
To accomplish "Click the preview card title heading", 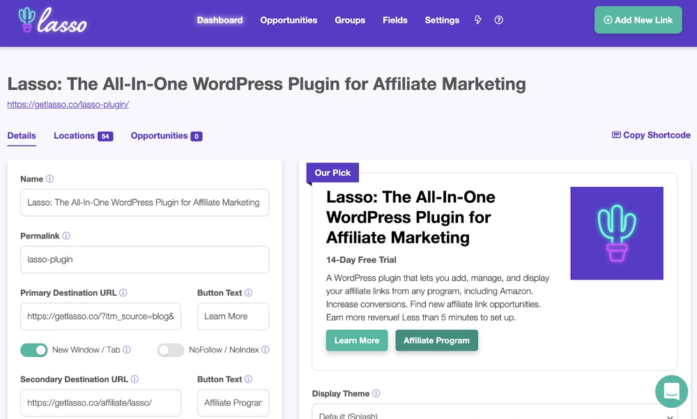I will point(411,217).
